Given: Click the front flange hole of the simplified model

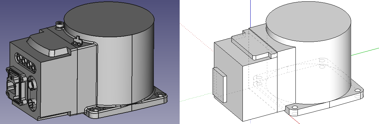Looking at the screenshot, I should pyautogui.click(x=295, y=107).
